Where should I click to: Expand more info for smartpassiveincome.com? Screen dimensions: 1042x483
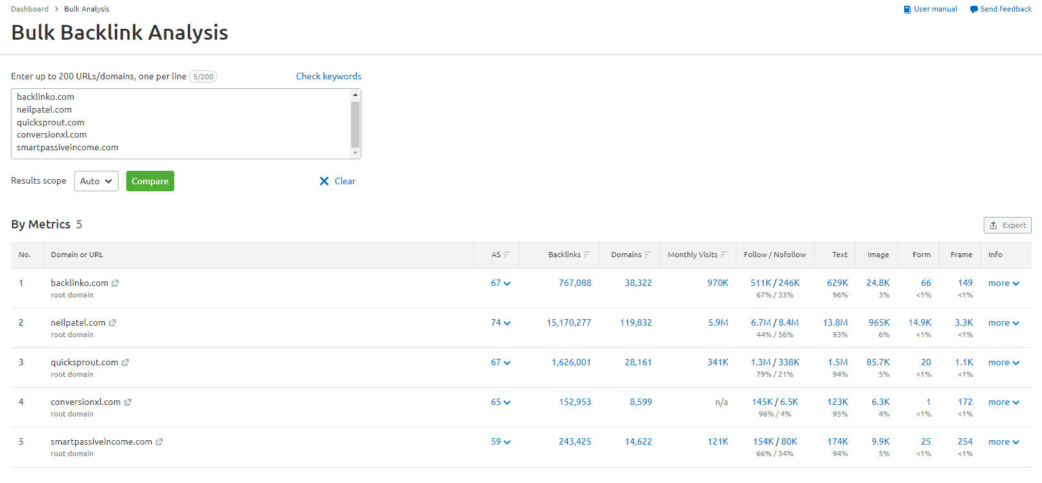coord(1004,441)
